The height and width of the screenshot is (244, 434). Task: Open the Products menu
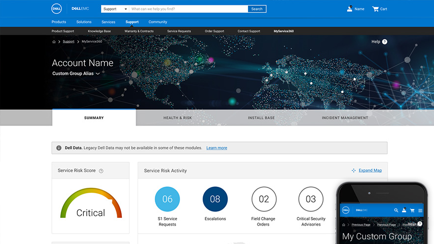pos(59,22)
